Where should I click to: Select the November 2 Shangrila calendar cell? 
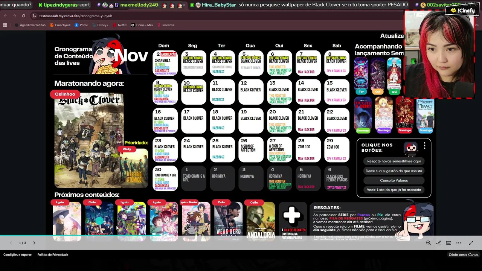coord(165,63)
